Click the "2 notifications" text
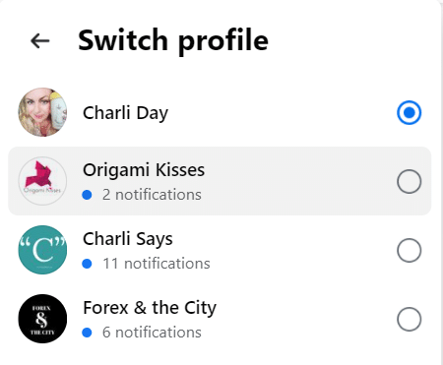Viewport: 443px width, 365px height. [152, 195]
